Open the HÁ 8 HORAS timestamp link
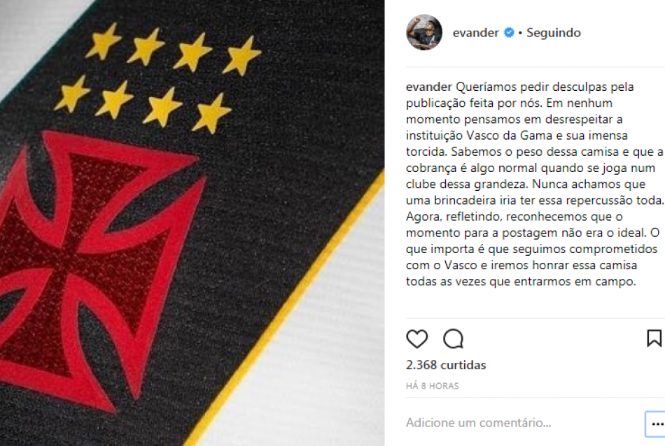Viewport: 665px width, 446px height. (432, 386)
